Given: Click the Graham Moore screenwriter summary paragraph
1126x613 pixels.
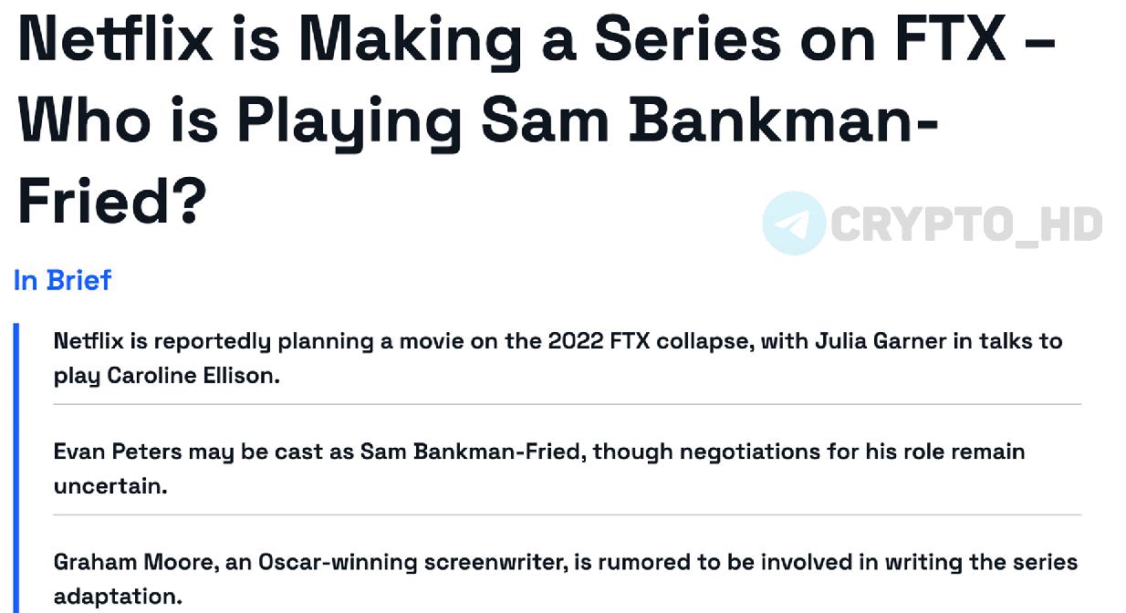Looking at the screenshot, I should pyautogui.click(x=566, y=578).
